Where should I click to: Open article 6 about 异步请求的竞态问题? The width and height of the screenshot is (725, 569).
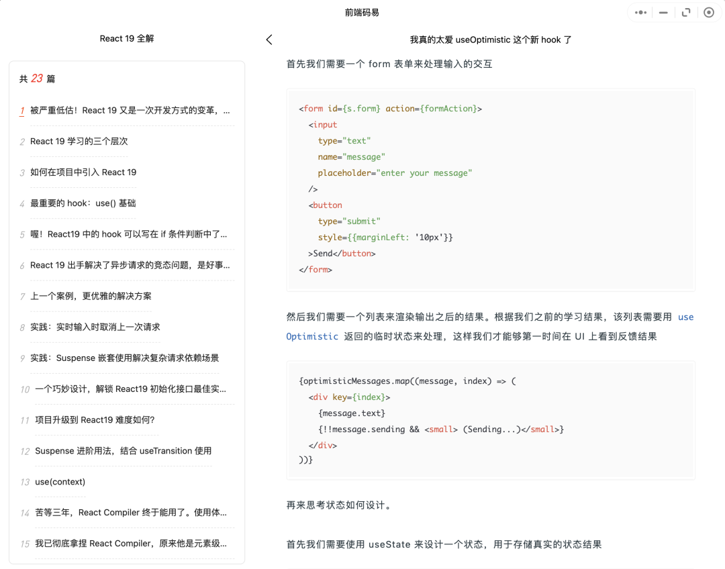[130, 265]
